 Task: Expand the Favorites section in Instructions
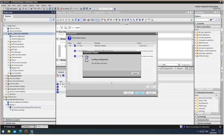(x=195, y=23)
